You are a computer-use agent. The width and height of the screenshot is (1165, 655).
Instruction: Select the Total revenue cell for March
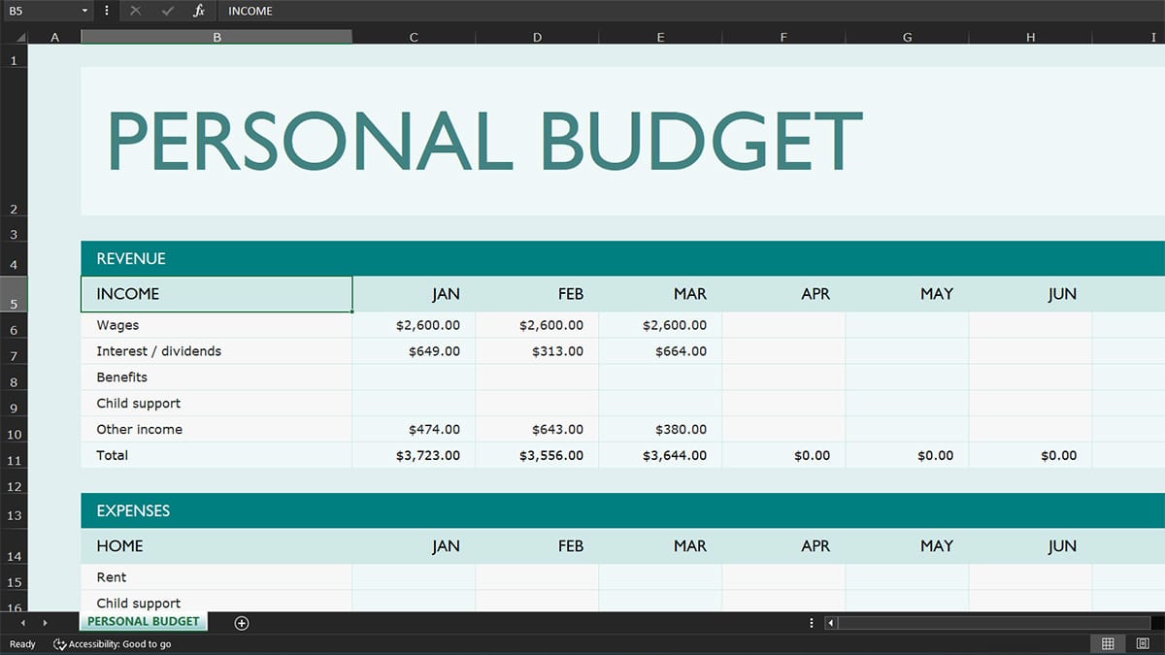[660, 454]
